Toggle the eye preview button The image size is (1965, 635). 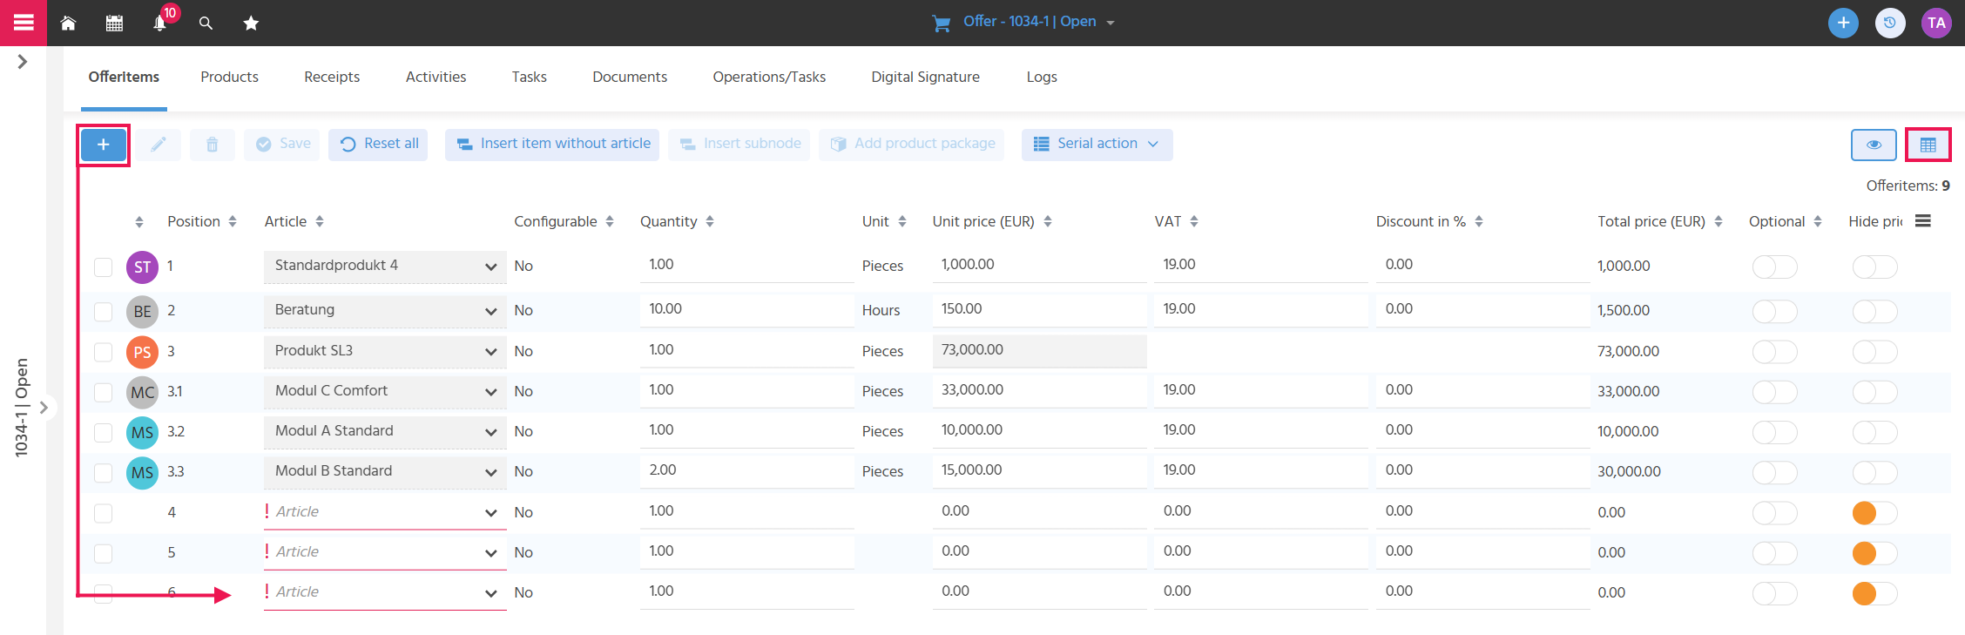[1874, 145]
